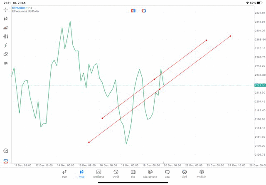Open the indicator function (f) icon
Screen dimensions: 266x185
(x=5, y=46)
